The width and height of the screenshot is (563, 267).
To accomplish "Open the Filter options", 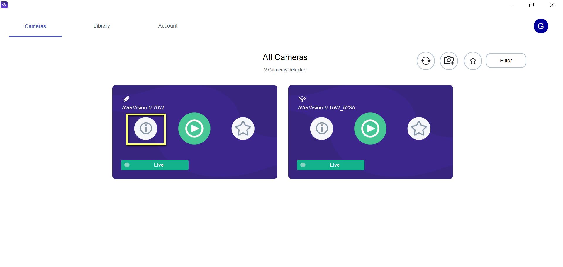I will [506, 60].
